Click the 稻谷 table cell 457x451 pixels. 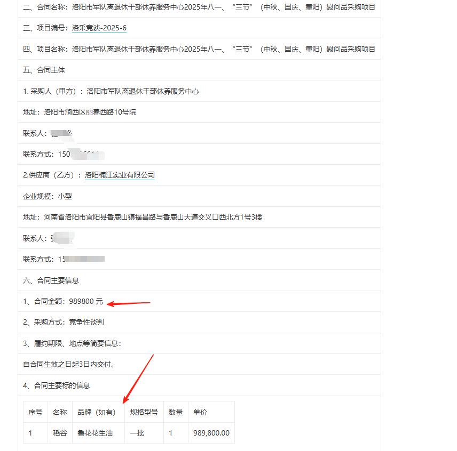tap(60, 433)
